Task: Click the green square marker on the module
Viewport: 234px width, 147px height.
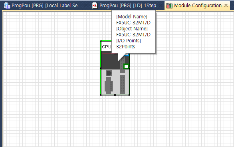Action: [x=126, y=66]
